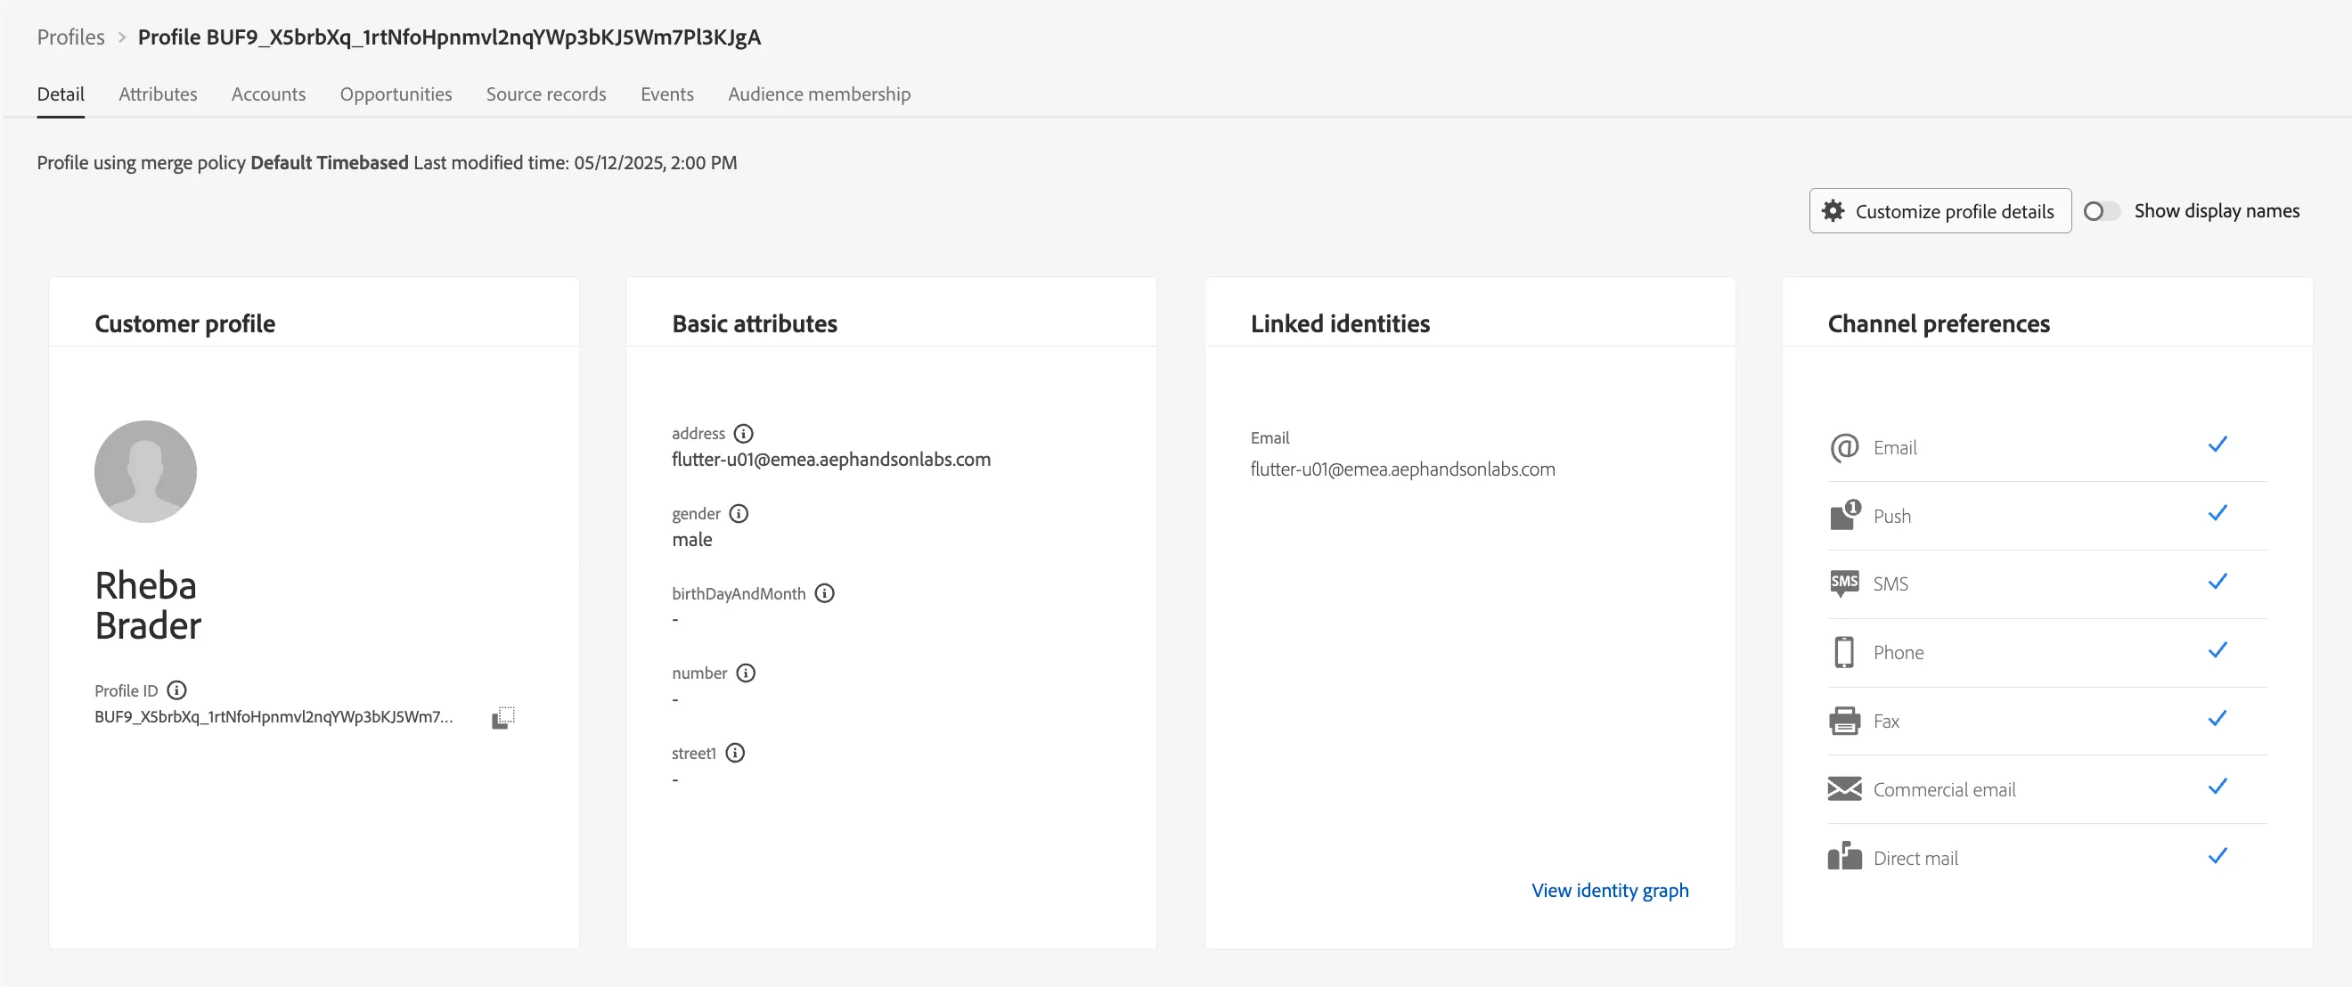Open the Audience membership tab
Screen dimensions: 2352x987
click(819, 94)
